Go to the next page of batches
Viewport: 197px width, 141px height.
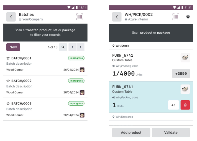pos(81,47)
